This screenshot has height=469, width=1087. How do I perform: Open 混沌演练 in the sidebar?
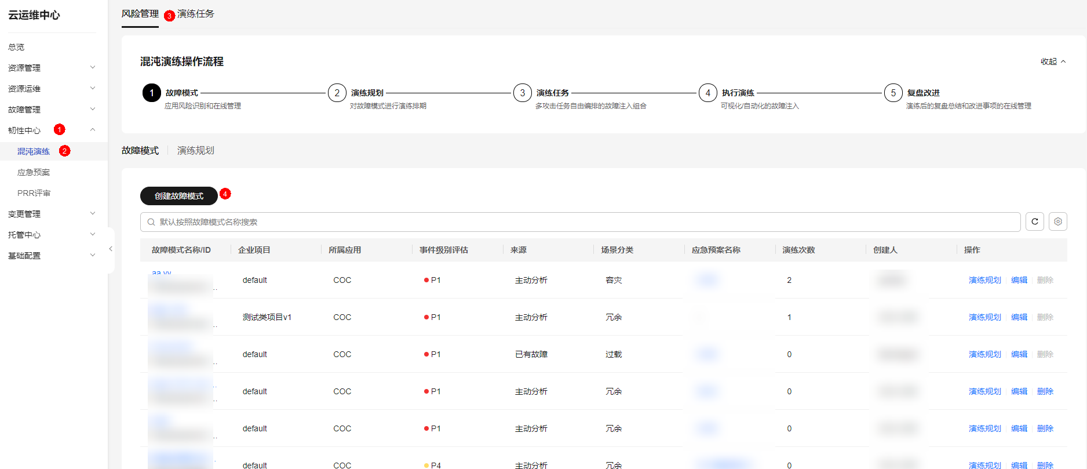click(34, 151)
